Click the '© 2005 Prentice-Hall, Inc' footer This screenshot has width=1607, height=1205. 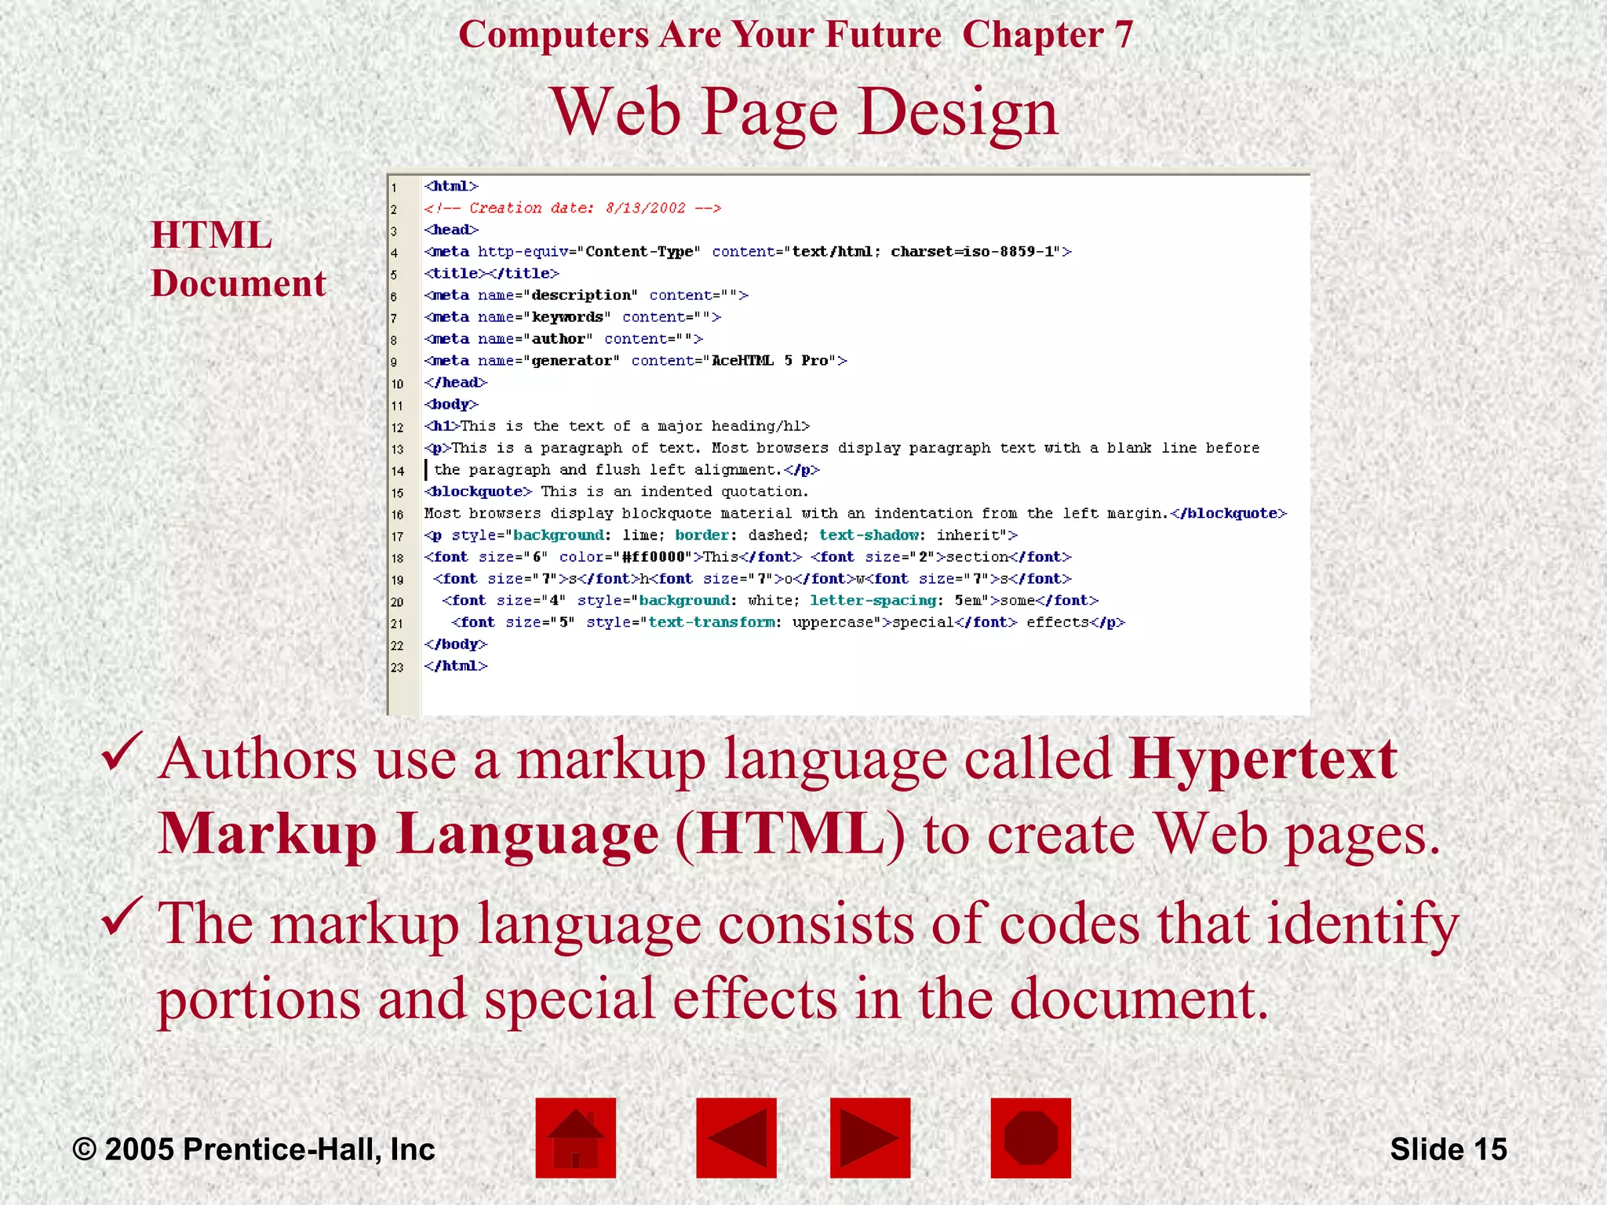(253, 1149)
